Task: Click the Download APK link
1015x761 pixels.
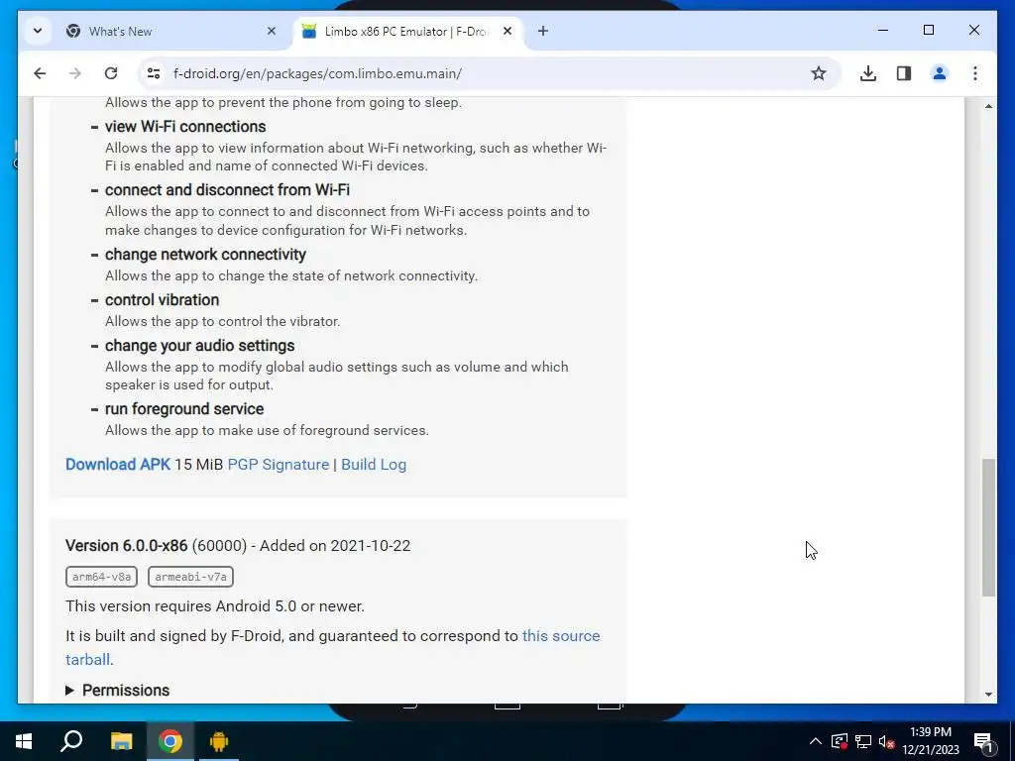Action: point(118,465)
